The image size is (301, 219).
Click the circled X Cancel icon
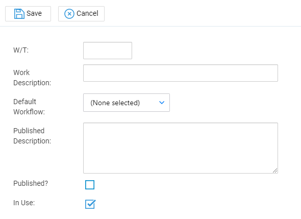point(69,14)
